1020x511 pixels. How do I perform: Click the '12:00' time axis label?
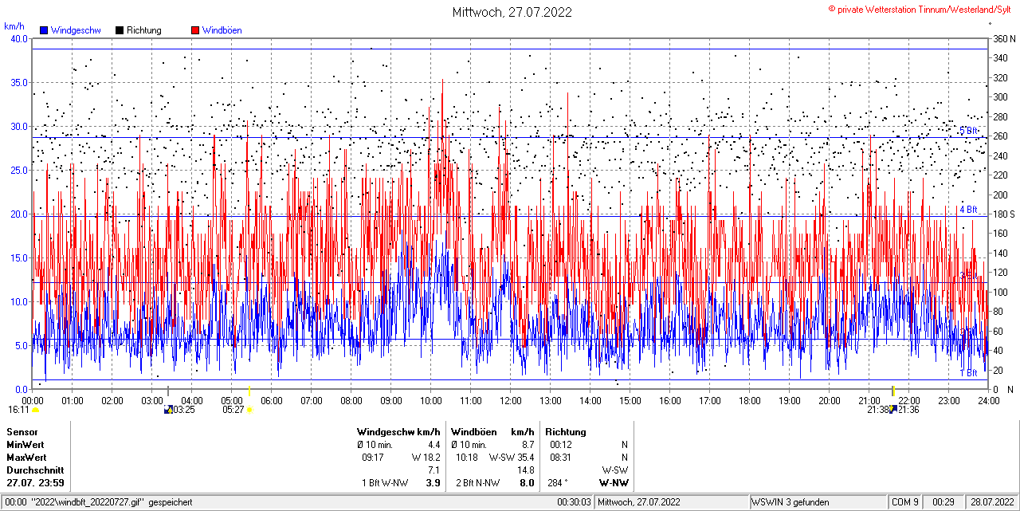511,400
